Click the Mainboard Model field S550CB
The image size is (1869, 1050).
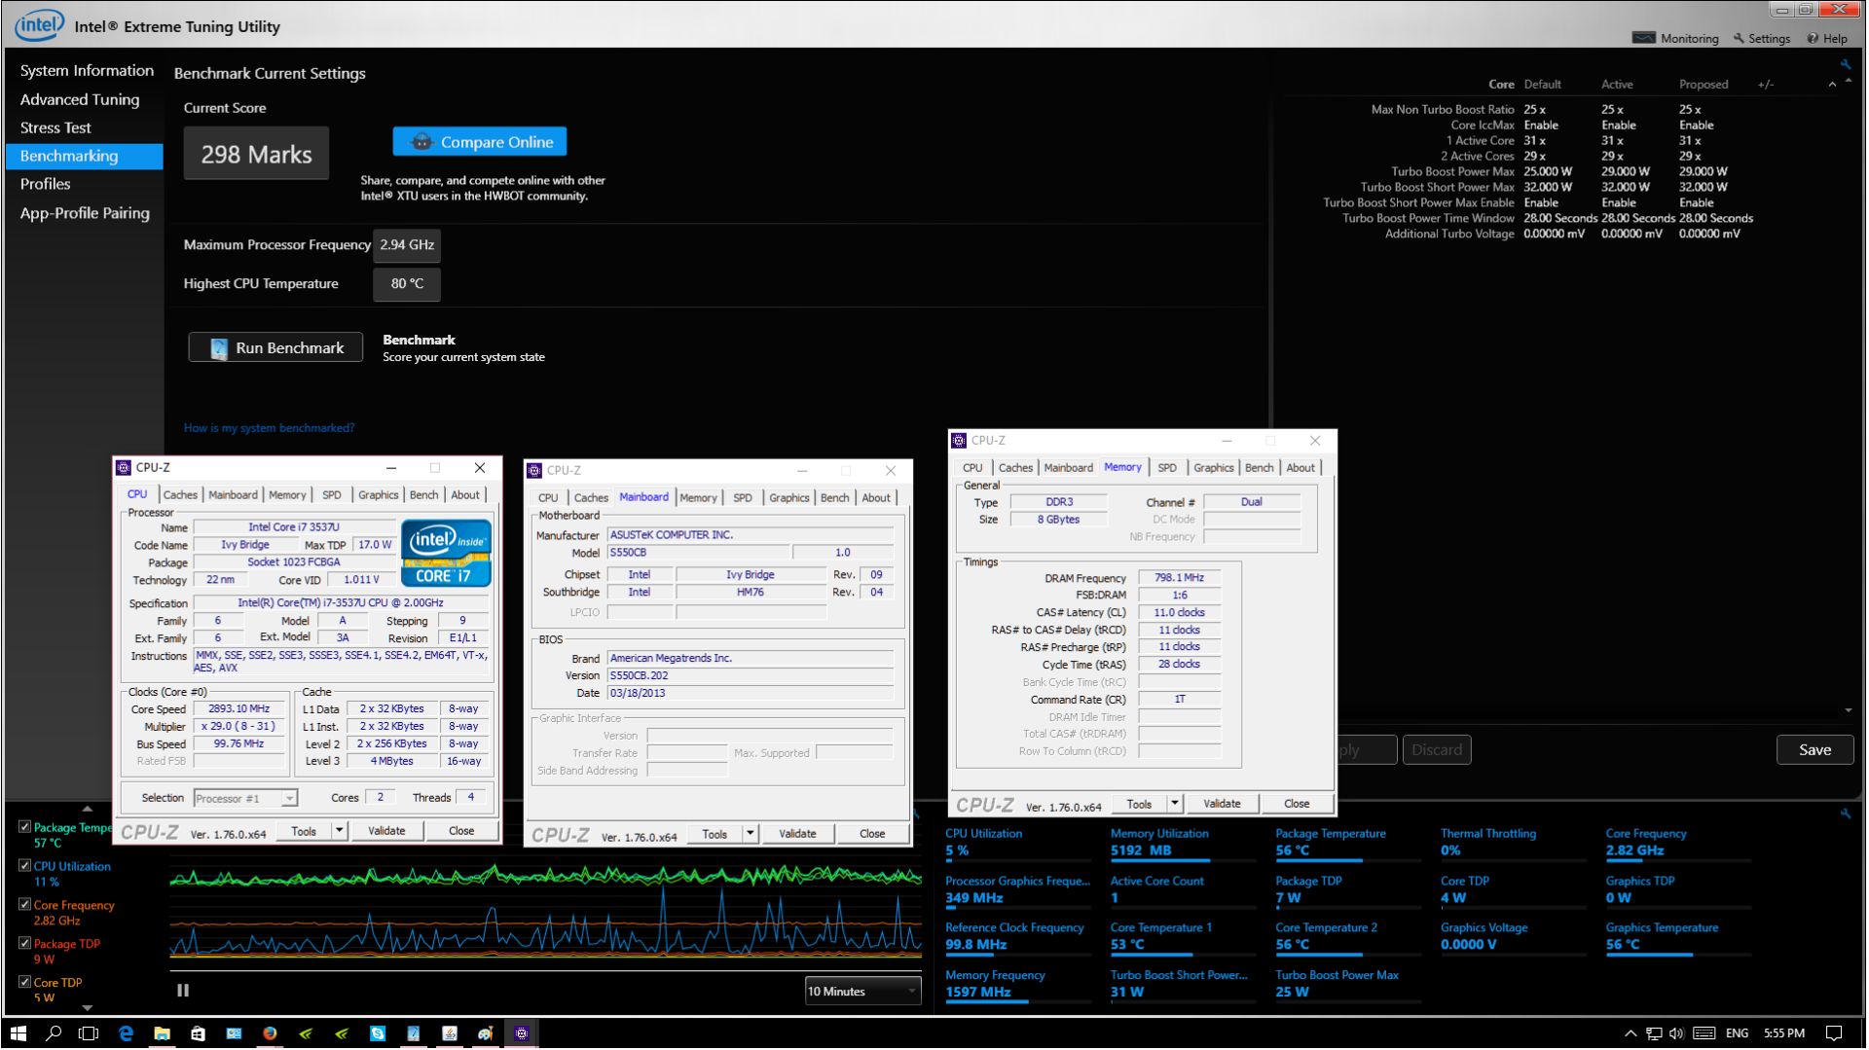point(698,552)
